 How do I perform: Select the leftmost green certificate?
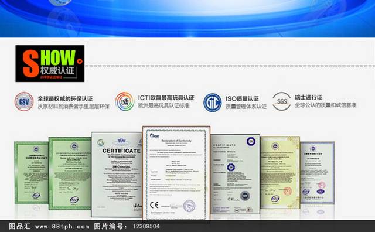(32, 173)
